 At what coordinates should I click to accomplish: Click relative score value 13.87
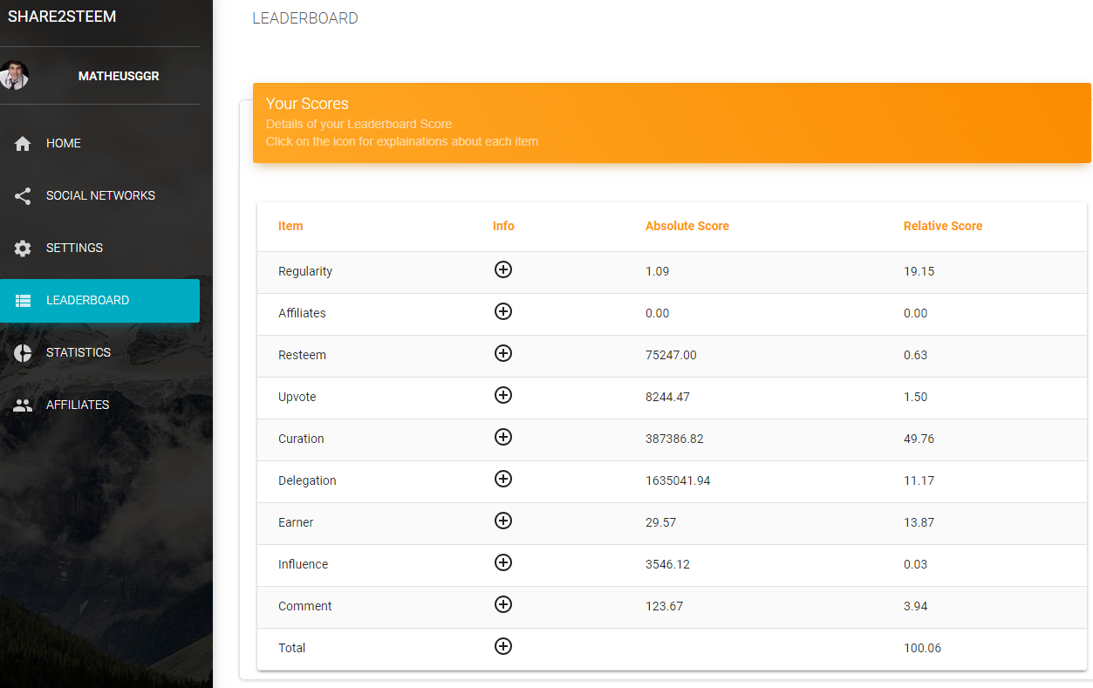[x=919, y=522]
